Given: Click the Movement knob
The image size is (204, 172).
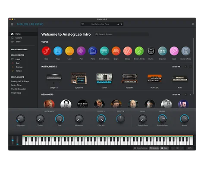Looking at the screenshot, I should [79, 119].
